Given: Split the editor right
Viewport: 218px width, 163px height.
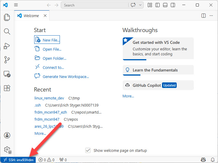Looking at the screenshot, I should coord(204,16).
